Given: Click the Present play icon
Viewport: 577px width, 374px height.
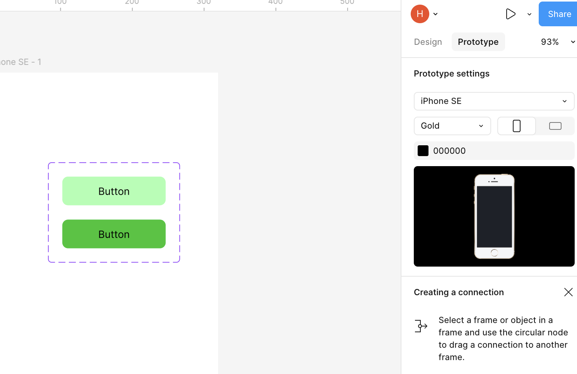Looking at the screenshot, I should pyautogui.click(x=510, y=14).
